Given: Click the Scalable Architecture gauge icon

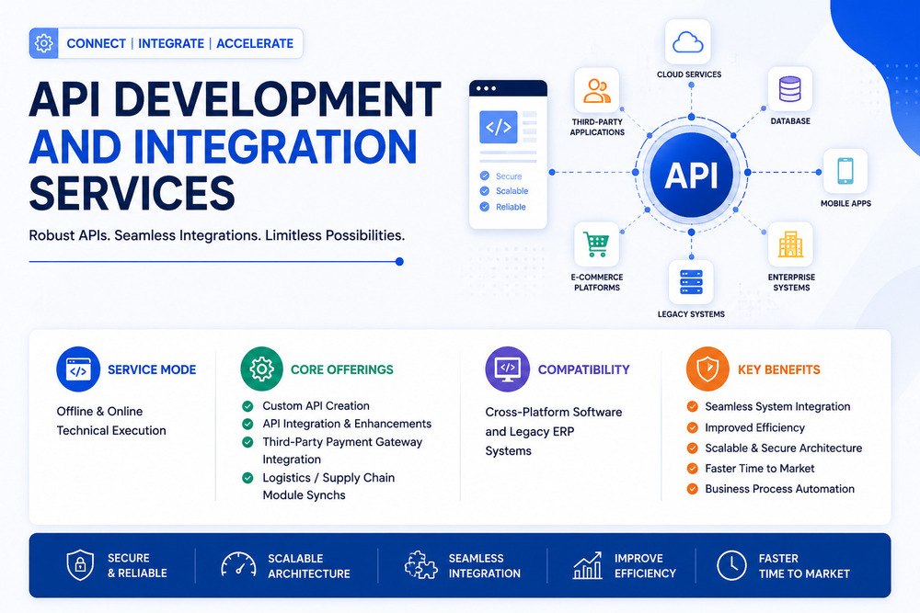Looking at the screenshot, I should tap(238, 565).
